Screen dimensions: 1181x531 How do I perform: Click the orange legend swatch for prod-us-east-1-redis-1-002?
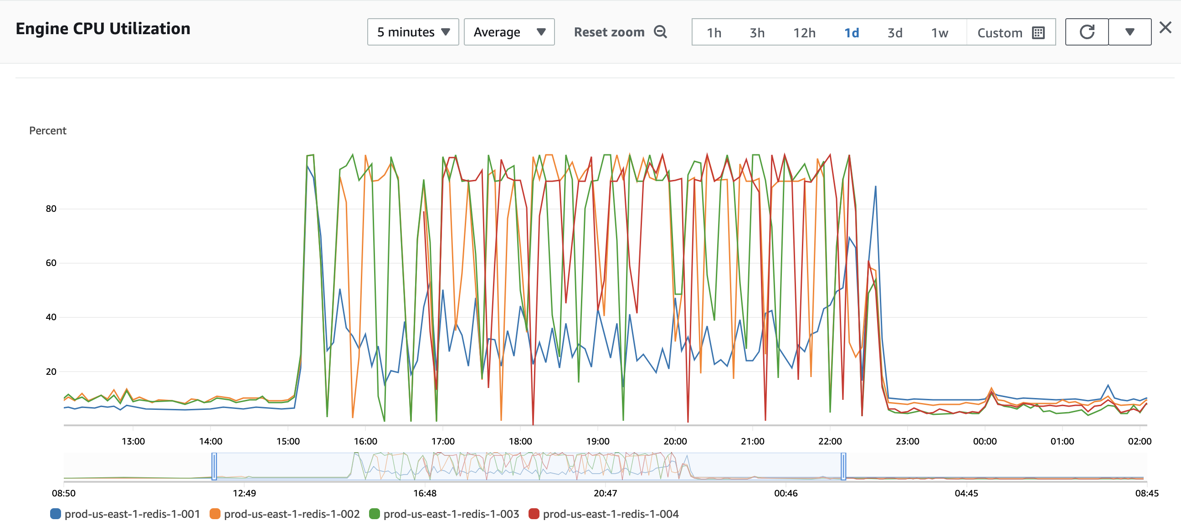coord(215,514)
